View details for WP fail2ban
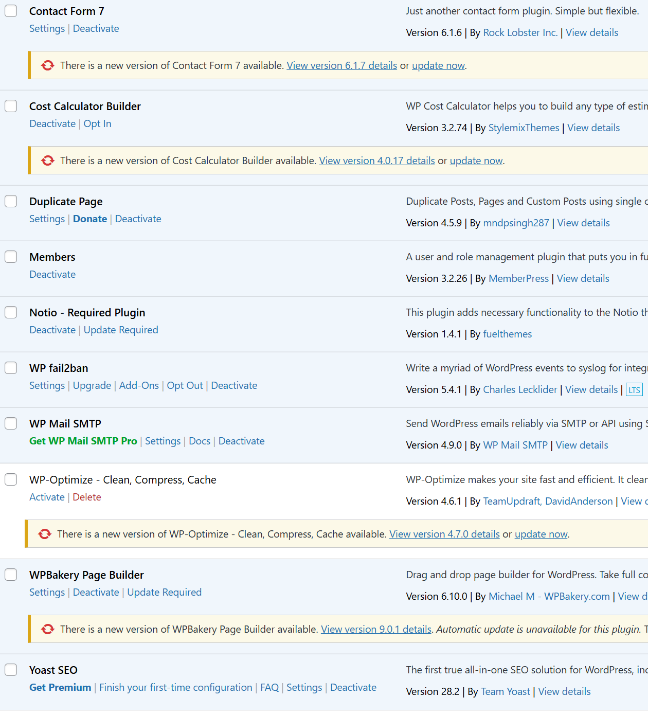Screen dimensions: 648x715 click(x=591, y=389)
